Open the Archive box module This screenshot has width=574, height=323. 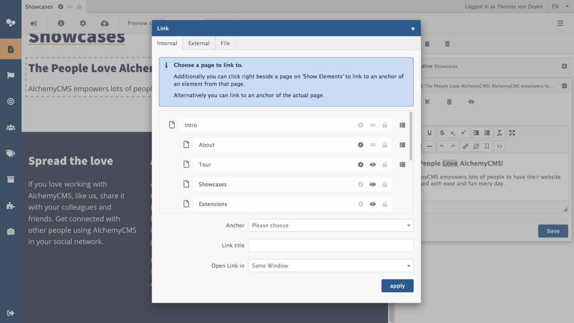point(11,179)
